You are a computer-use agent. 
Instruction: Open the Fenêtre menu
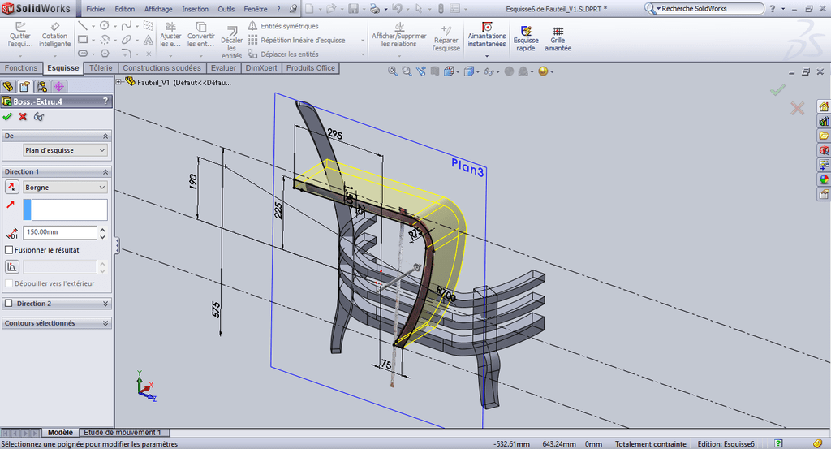click(256, 9)
